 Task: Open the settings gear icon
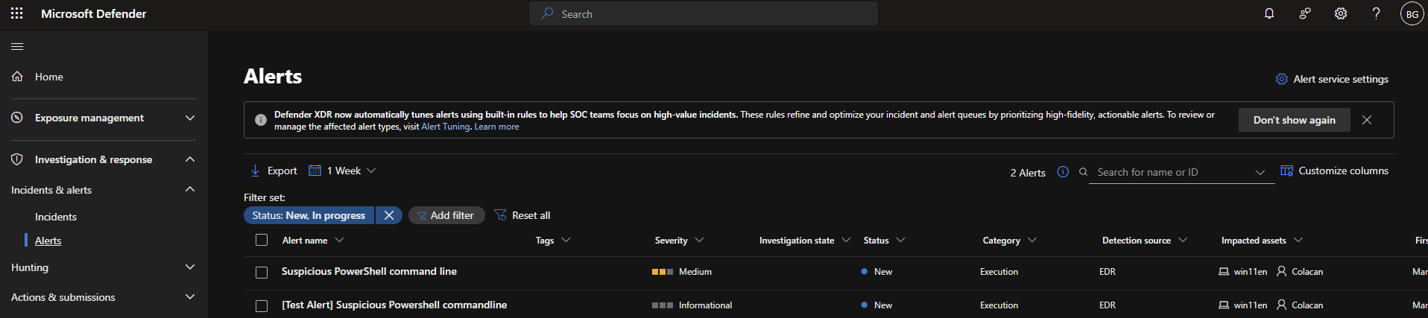[x=1341, y=13]
